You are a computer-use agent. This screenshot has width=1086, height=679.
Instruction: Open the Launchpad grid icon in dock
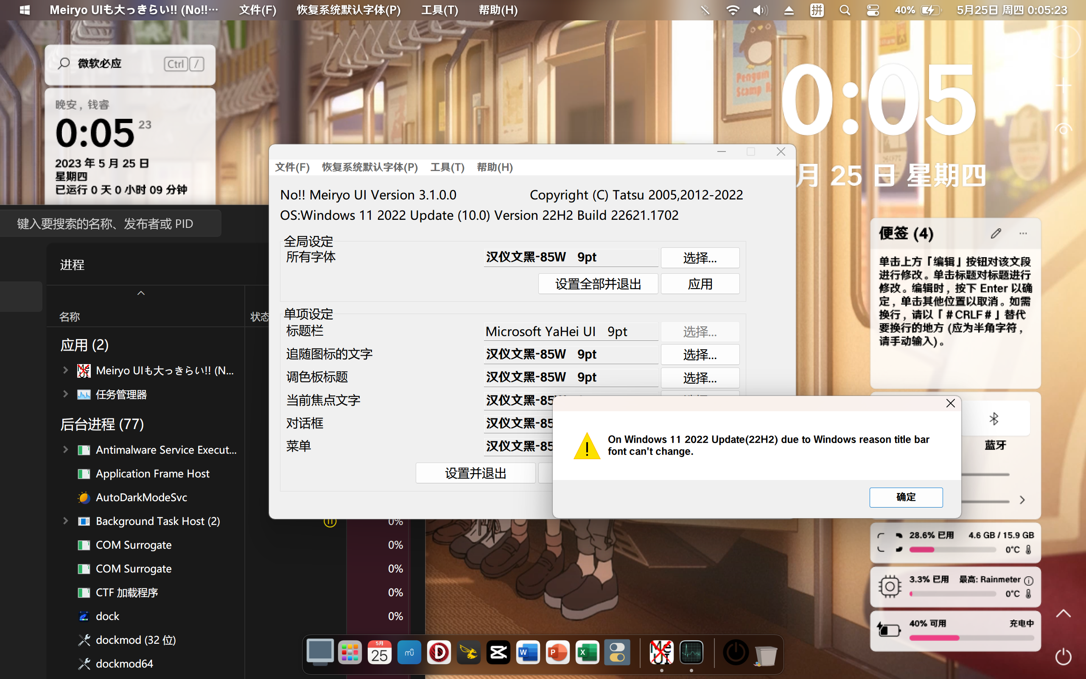[350, 652]
